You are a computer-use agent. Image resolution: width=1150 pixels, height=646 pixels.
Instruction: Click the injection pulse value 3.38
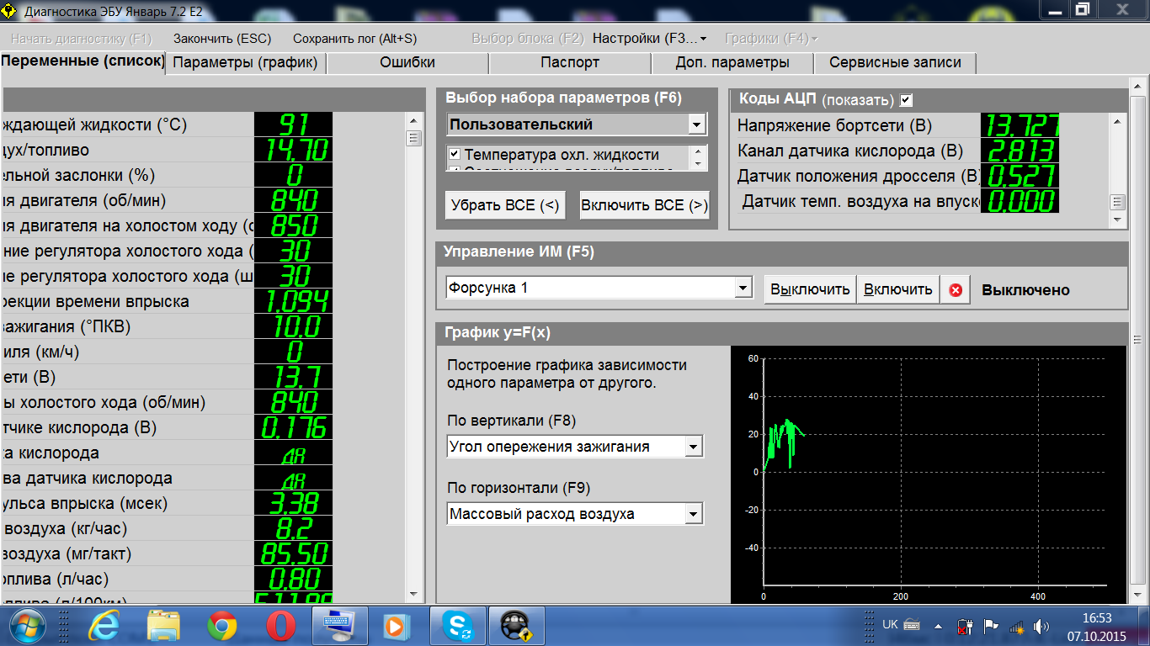293,504
